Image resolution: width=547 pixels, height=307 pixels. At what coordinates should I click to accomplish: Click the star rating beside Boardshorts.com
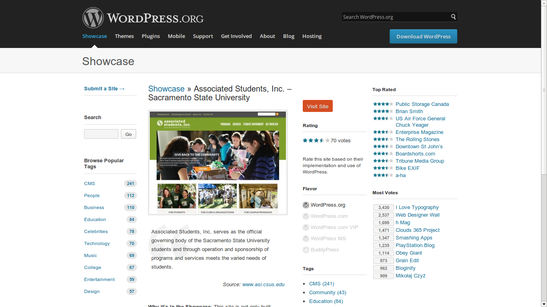[x=383, y=153]
